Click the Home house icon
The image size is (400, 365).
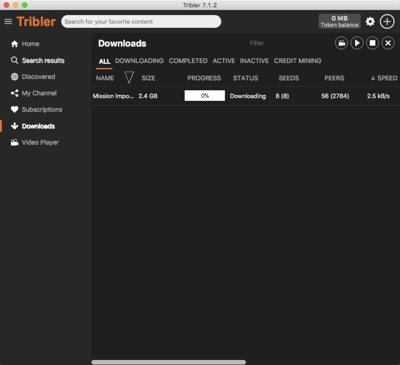tap(14, 44)
